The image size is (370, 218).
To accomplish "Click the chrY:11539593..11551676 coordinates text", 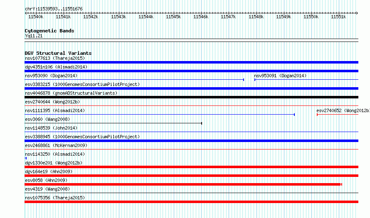I will pos(54,9).
